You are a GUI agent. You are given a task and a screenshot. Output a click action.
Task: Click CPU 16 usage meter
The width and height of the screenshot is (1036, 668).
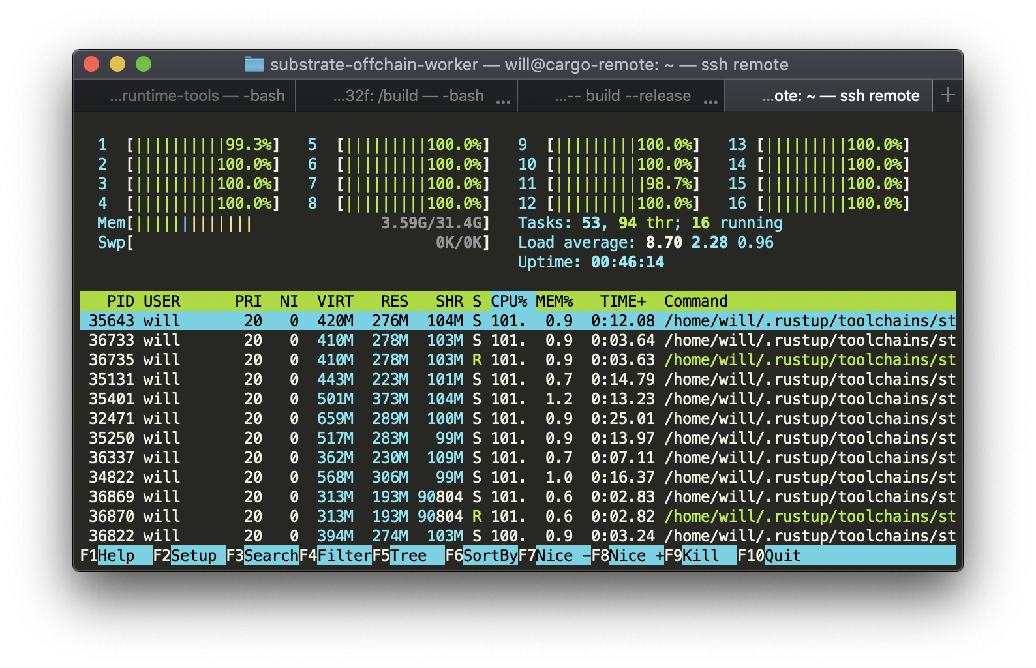point(819,204)
